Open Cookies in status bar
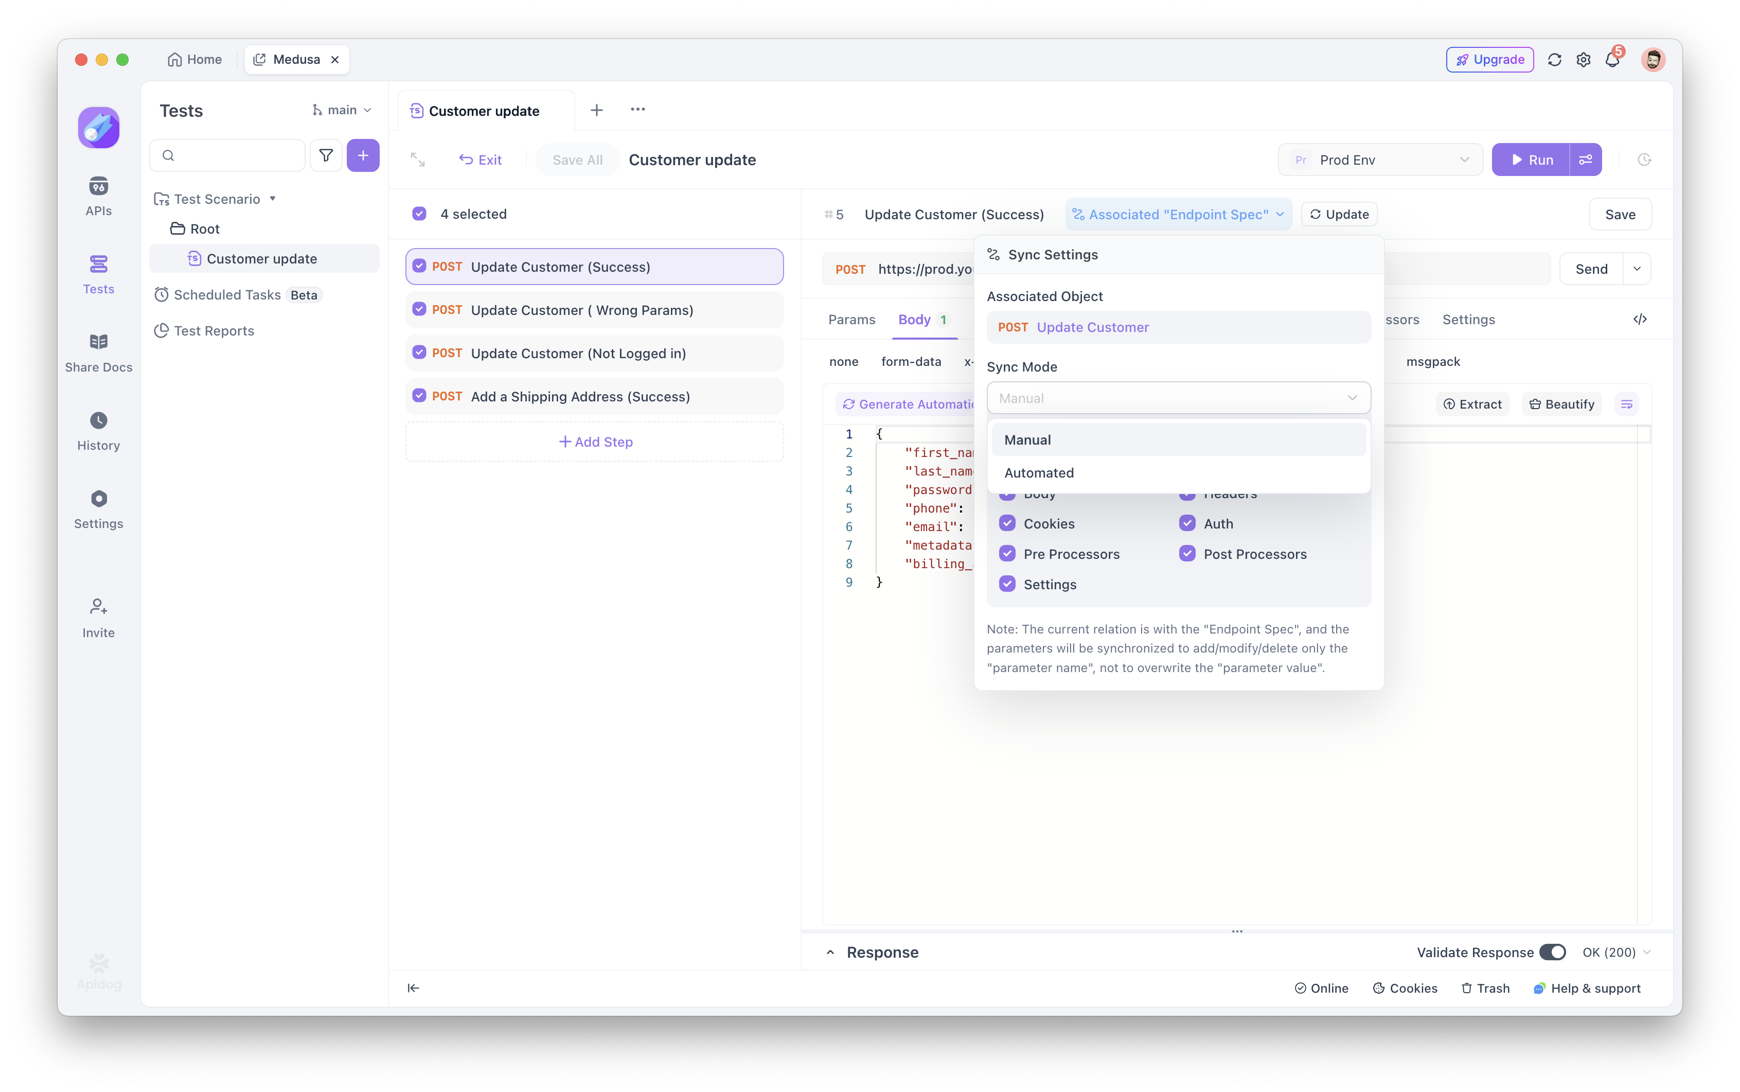This screenshot has width=1740, height=1092. coord(1405,988)
